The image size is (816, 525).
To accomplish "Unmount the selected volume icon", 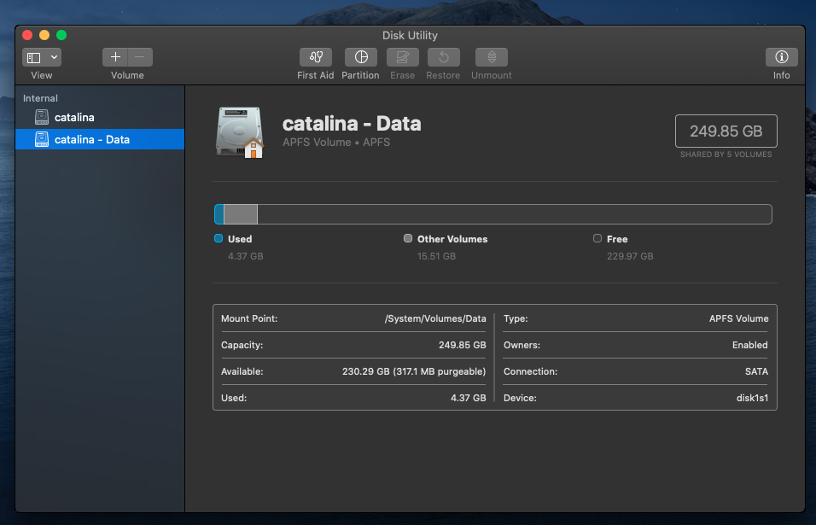I will (x=492, y=56).
